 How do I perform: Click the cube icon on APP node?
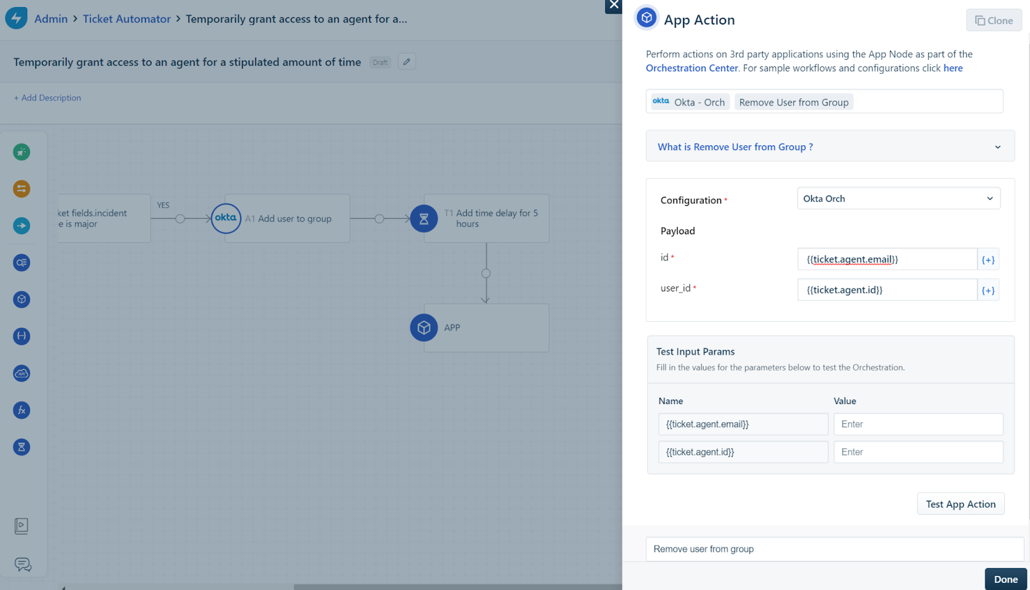[x=424, y=327]
